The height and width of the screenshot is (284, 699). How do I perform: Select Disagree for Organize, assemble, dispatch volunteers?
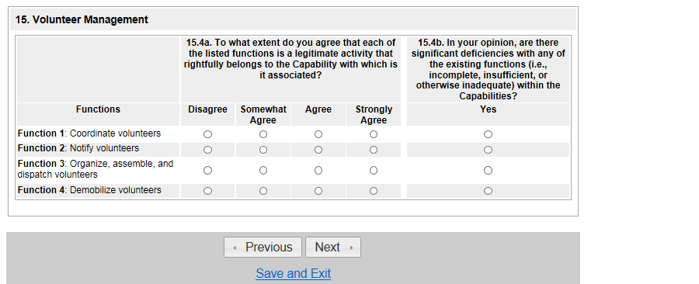207,170
